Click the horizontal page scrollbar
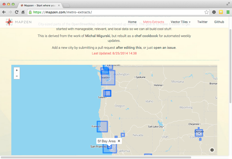The width and height of the screenshot is (232, 159). coord(96,157)
